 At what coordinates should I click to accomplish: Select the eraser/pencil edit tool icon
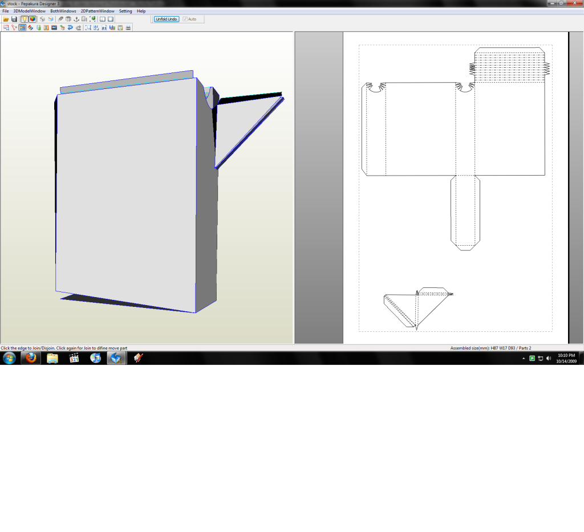point(60,19)
